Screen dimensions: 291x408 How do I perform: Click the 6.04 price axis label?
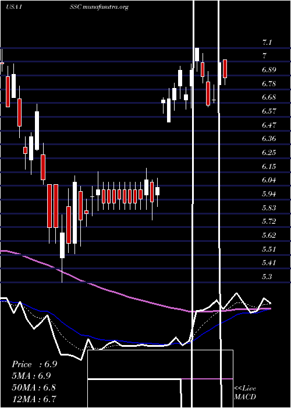pos(269,180)
